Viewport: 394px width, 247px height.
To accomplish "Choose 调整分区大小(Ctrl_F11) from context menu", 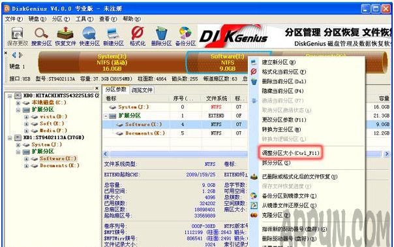I will point(290,153).
